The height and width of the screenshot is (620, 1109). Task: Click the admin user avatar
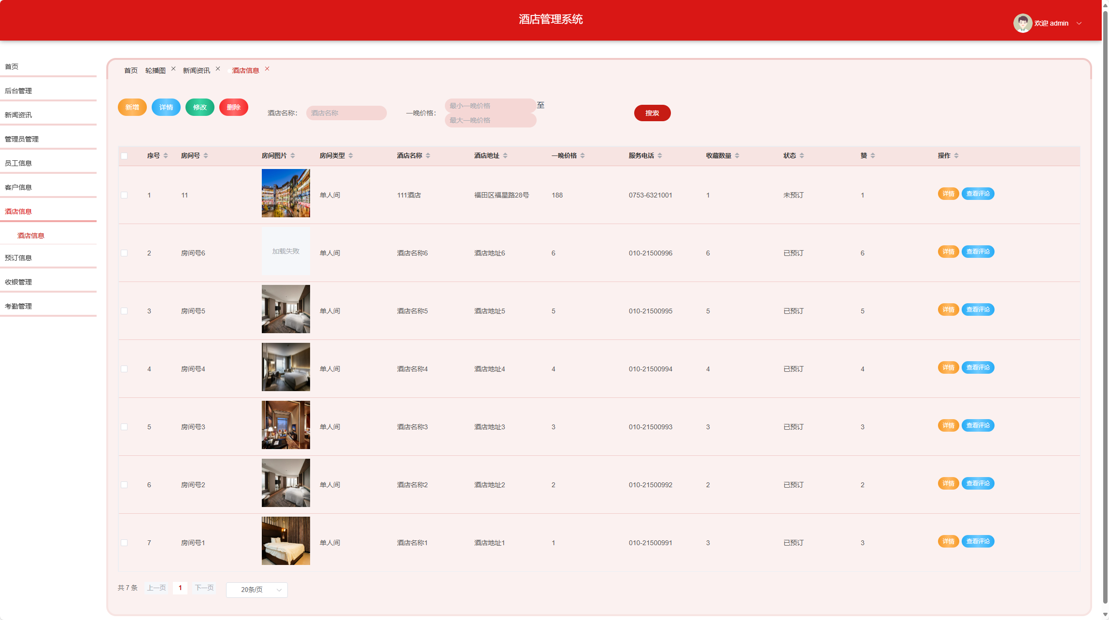point(1022,23)
